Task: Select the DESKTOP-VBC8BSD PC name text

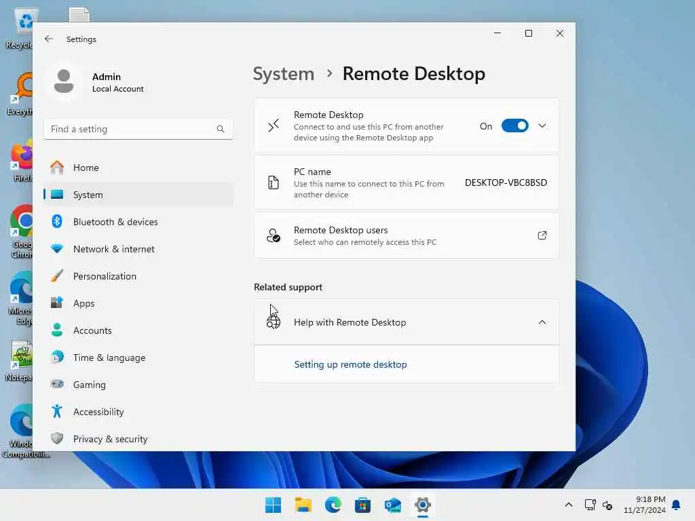Action: (506, 182)
